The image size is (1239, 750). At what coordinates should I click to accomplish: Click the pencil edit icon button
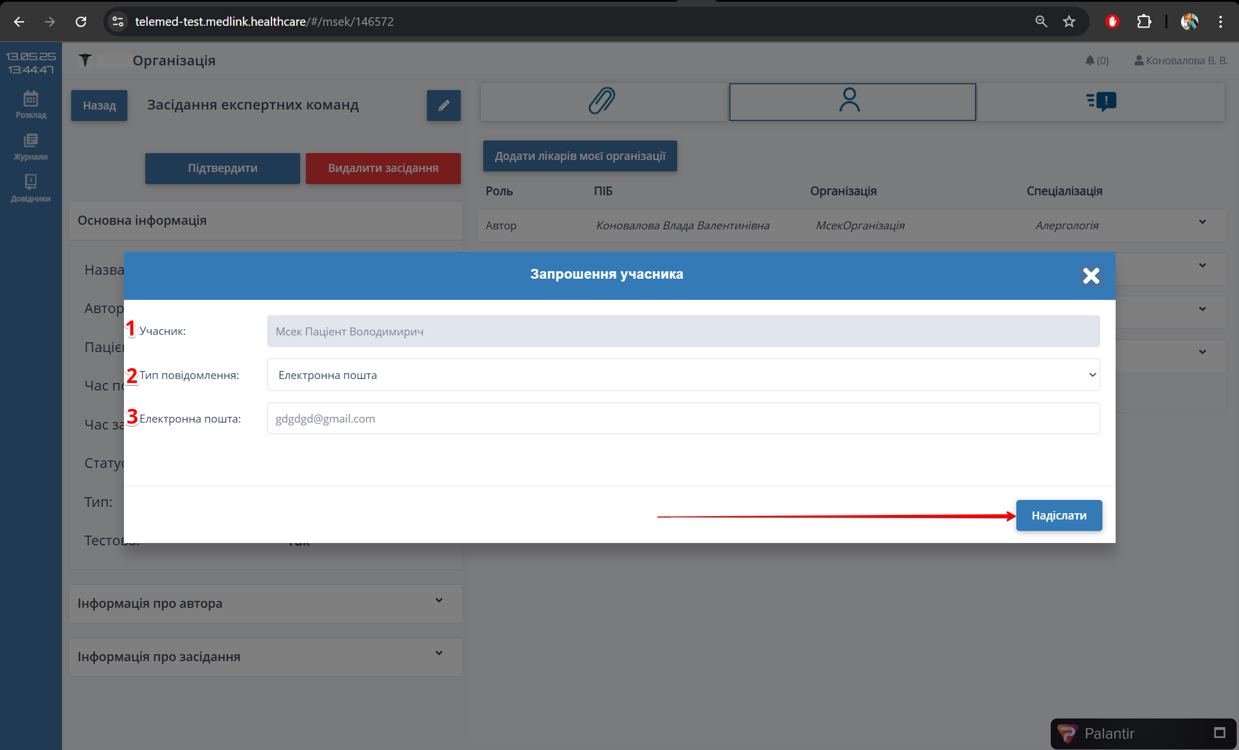tap(443, 106)
